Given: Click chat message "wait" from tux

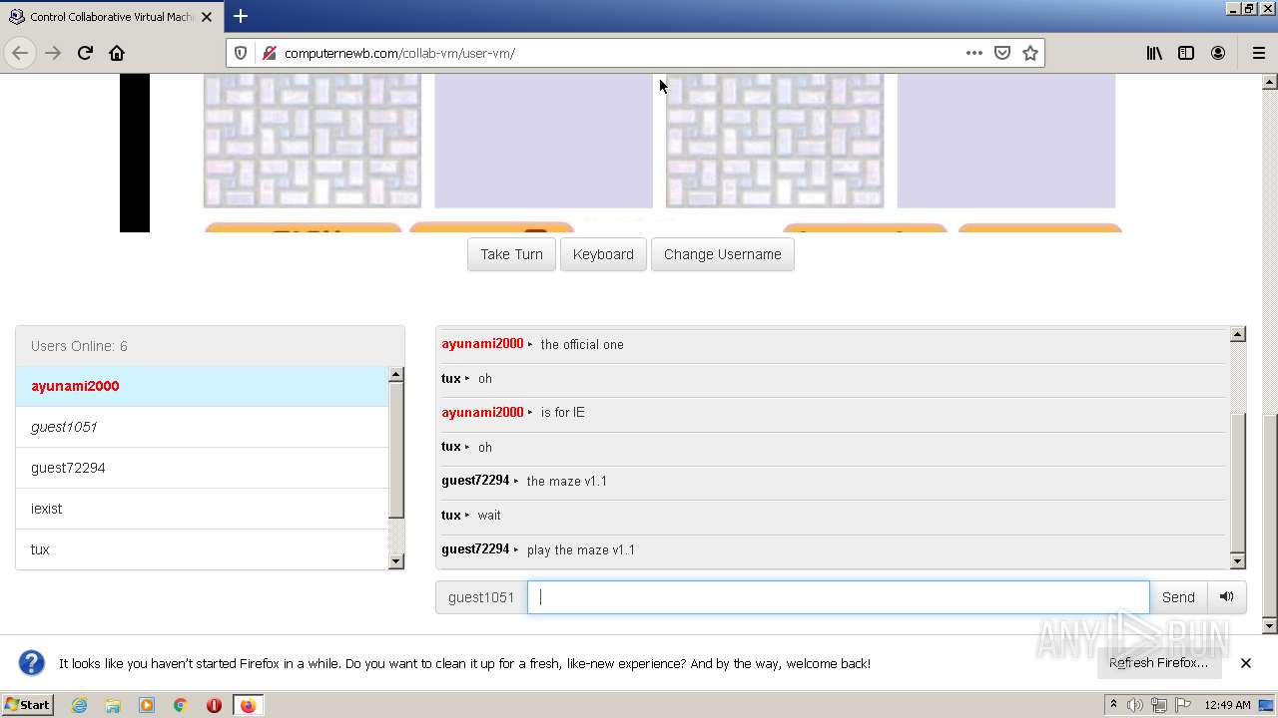Looking at the screenshot, I should tap(489, 516).
